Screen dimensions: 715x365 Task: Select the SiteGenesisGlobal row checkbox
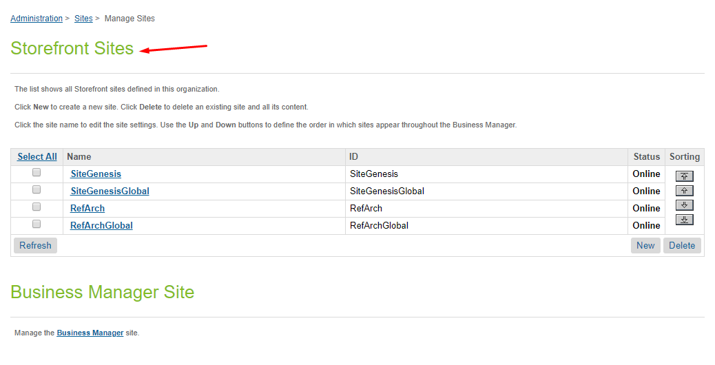[37, 190]
